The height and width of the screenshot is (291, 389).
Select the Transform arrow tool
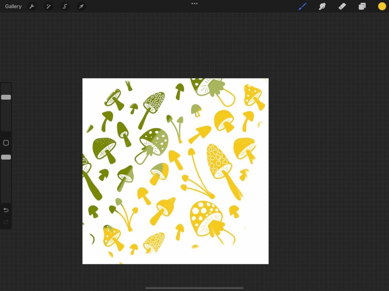click(x=81, y=6)
